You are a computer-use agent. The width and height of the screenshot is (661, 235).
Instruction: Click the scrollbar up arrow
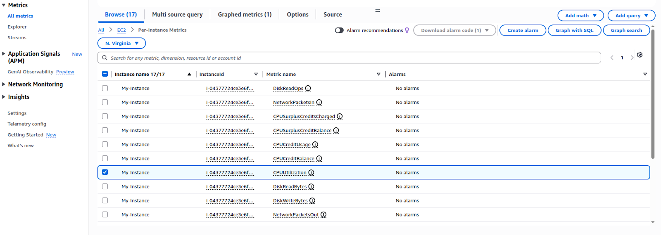pyautogui.click(x=653, y=26)
